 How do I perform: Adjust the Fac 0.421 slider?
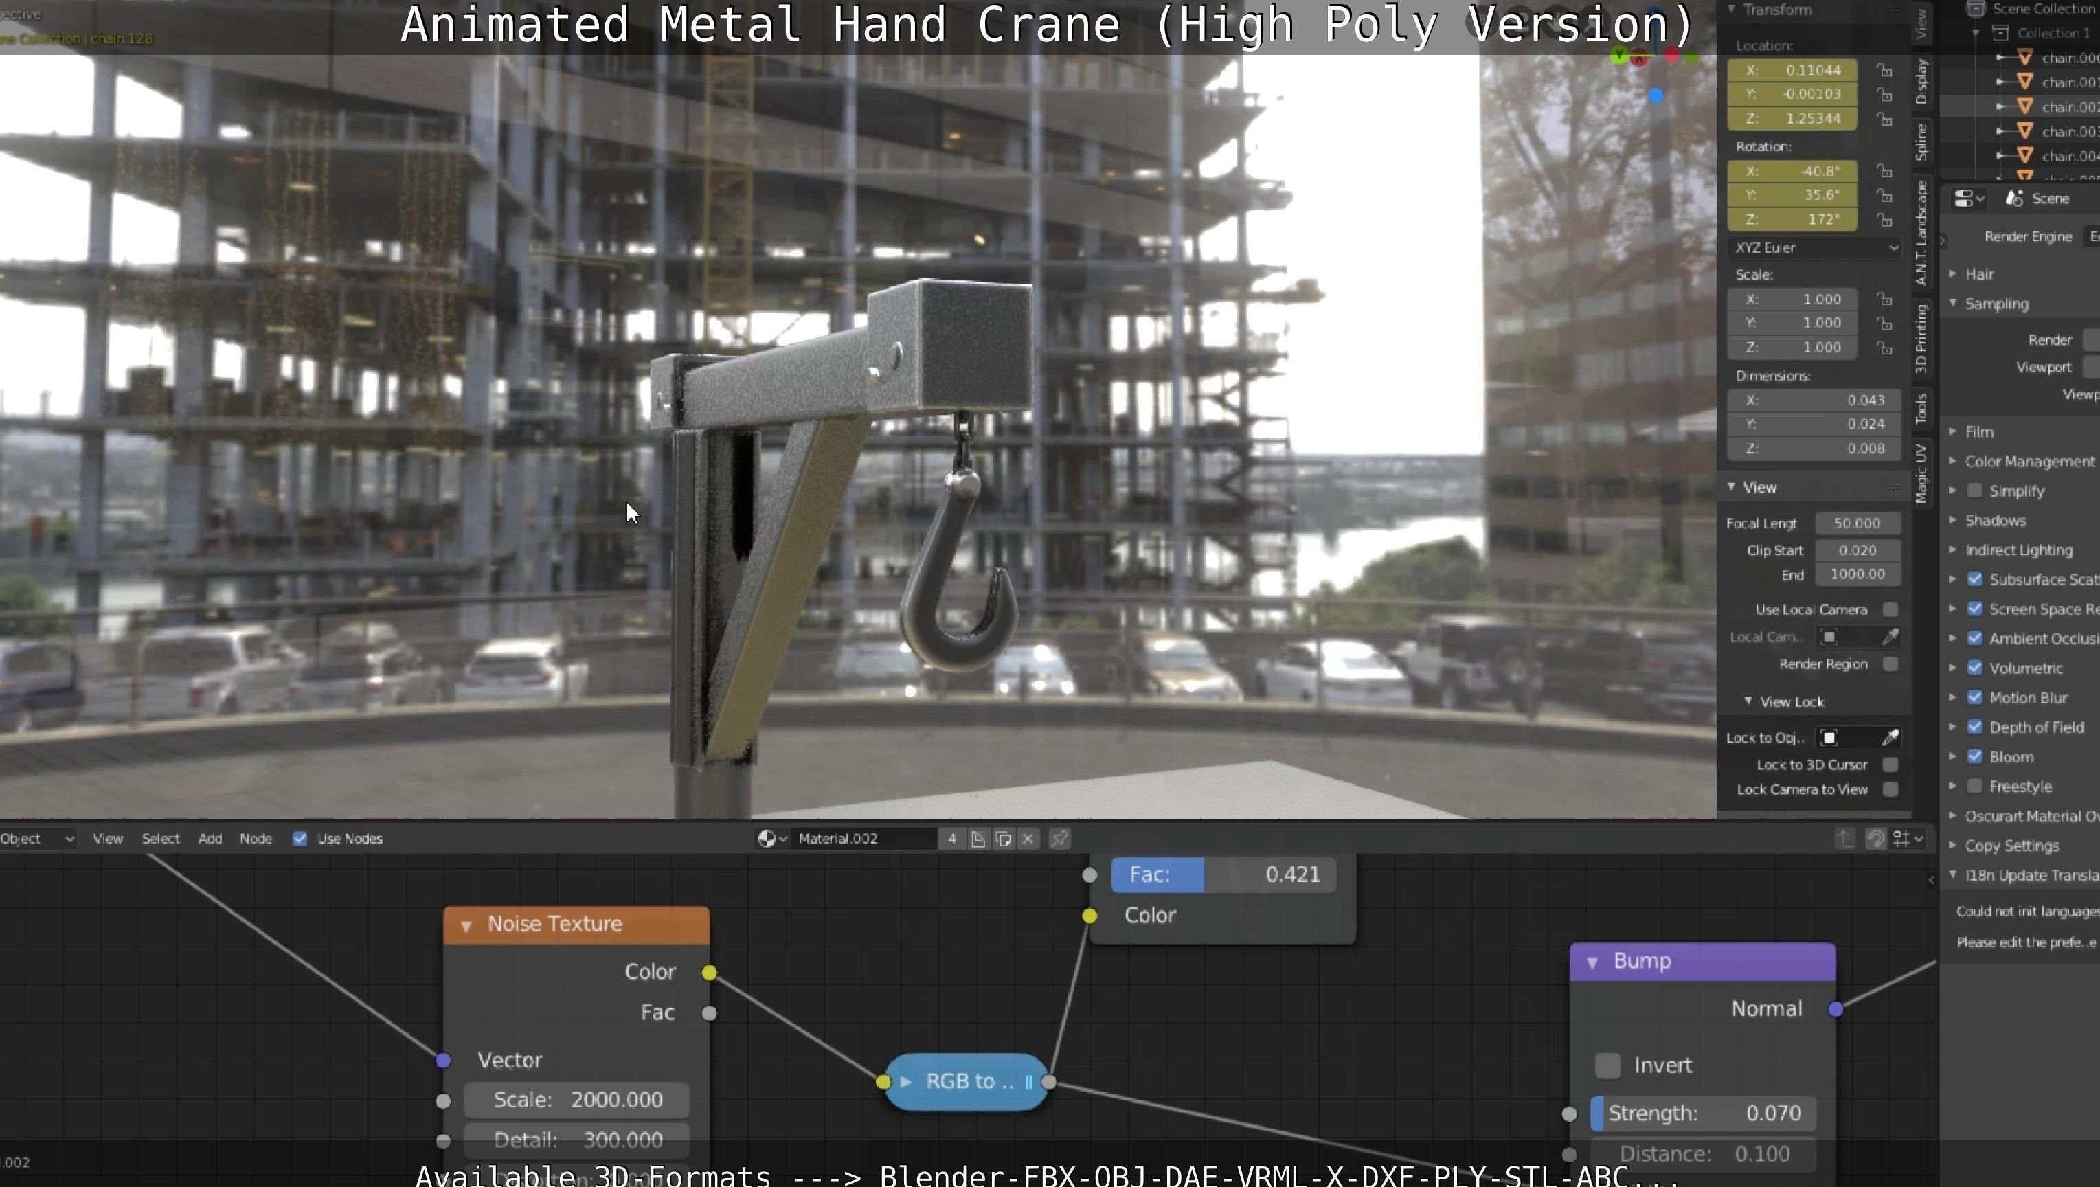tap(1223, 874)
